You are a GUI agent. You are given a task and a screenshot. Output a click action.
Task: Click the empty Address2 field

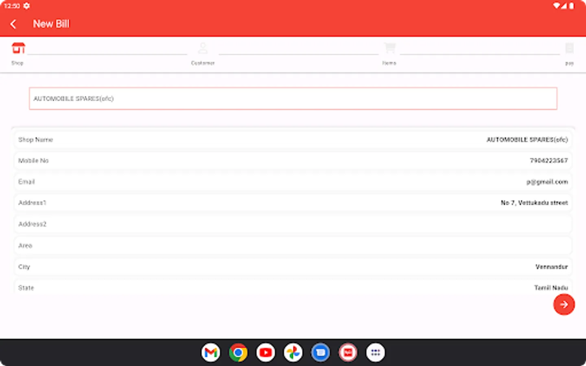(x=293, y=224)
